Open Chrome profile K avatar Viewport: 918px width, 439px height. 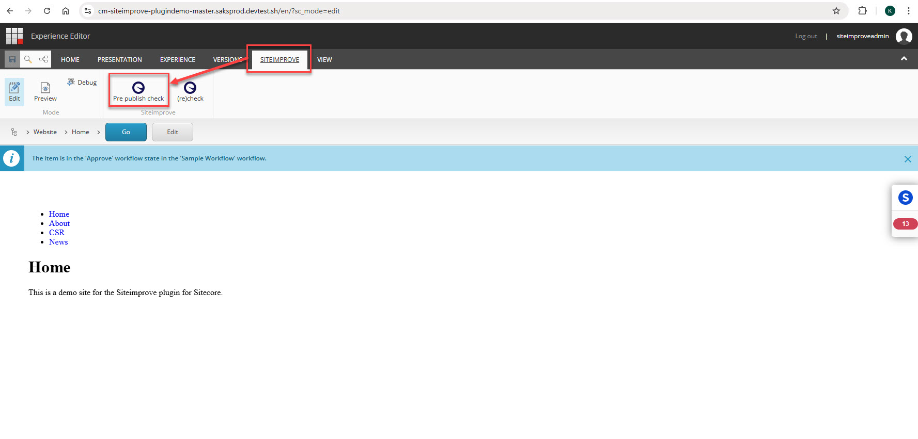click(890, 11)
